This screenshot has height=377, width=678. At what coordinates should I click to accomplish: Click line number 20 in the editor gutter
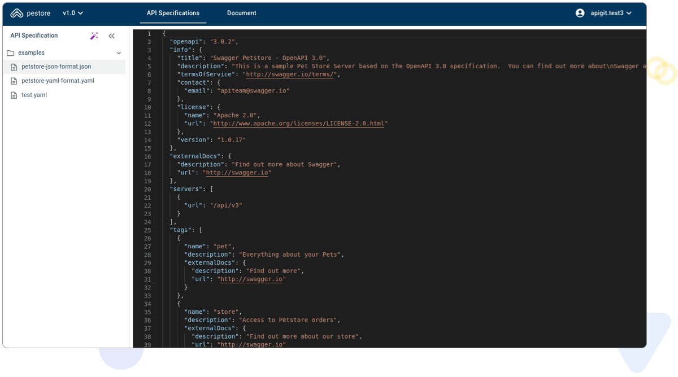(x=147, y=189)
